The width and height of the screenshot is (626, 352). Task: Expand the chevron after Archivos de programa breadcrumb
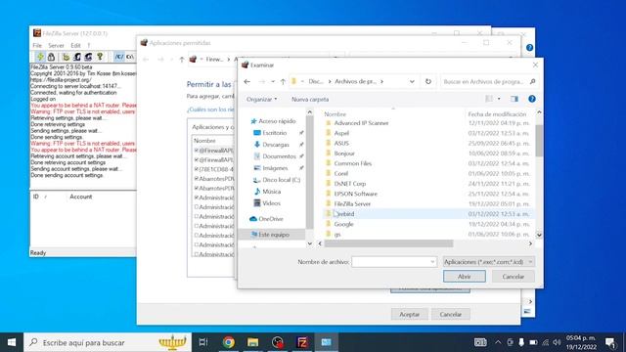point(382,81)
